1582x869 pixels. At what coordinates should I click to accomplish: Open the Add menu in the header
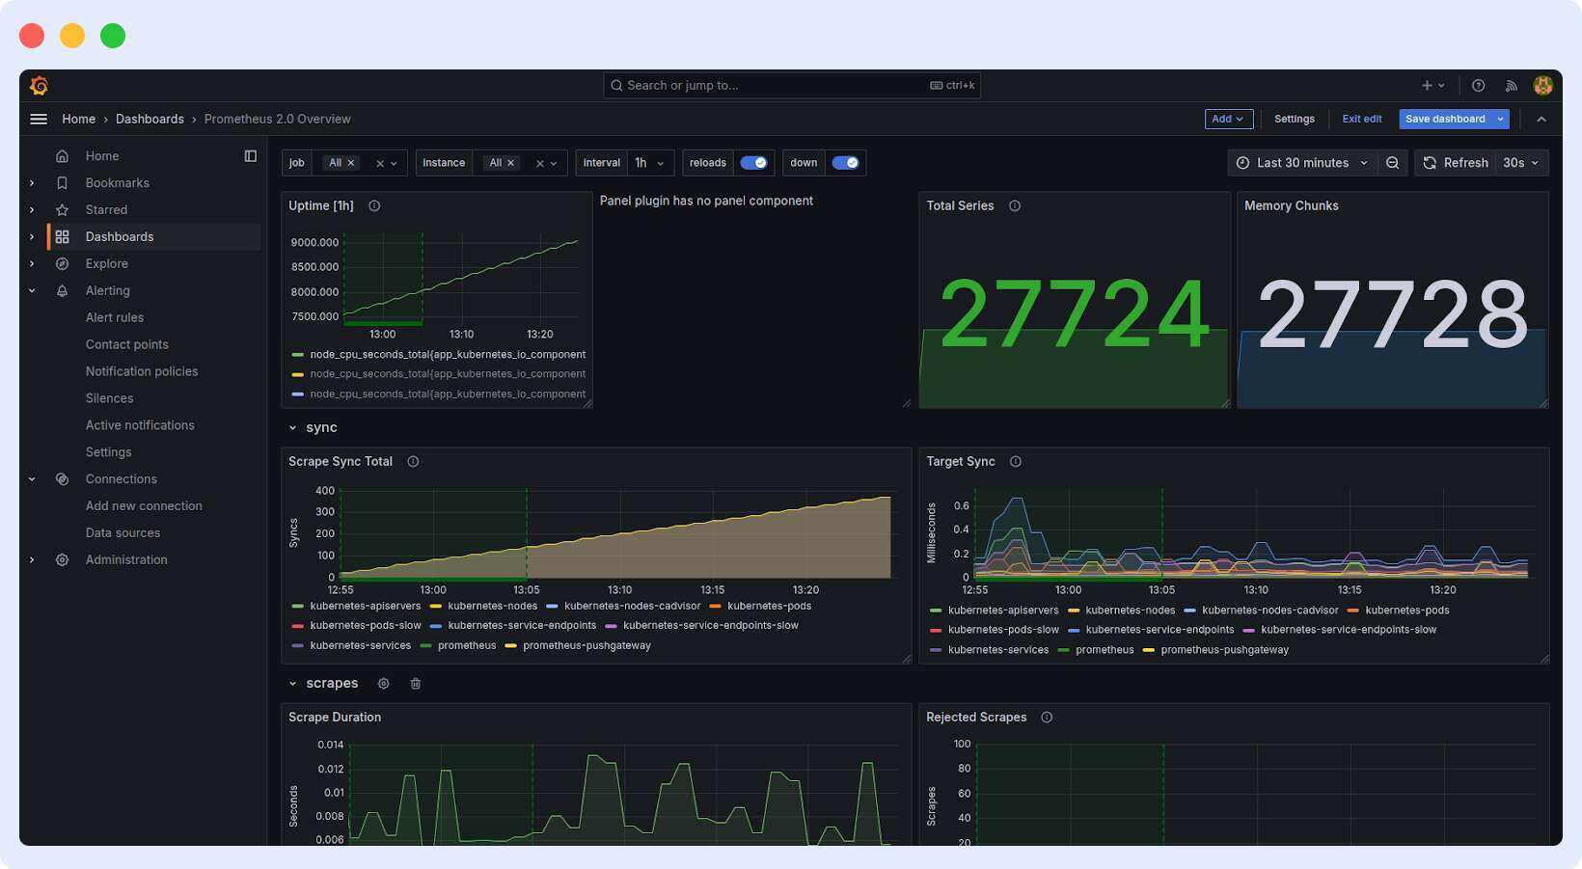1227,119
